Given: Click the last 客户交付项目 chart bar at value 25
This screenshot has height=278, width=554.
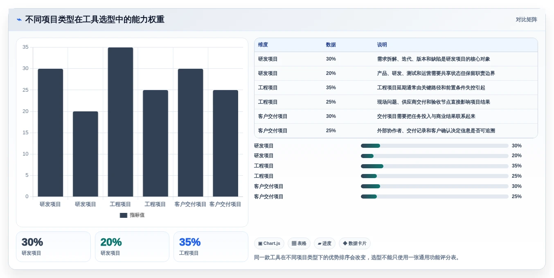Looking at the screenshot, I should (225, 143).
